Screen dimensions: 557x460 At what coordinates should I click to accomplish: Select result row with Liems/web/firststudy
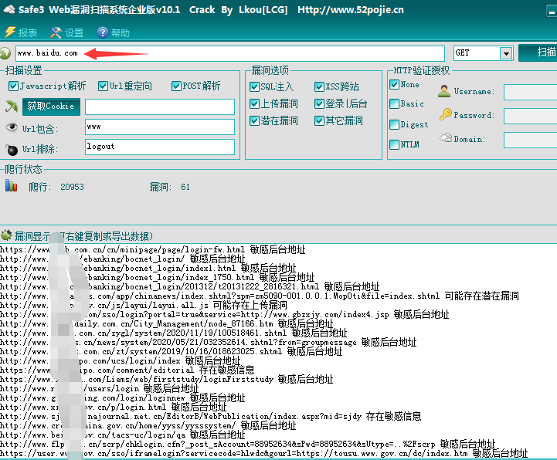tap(167, 379)
